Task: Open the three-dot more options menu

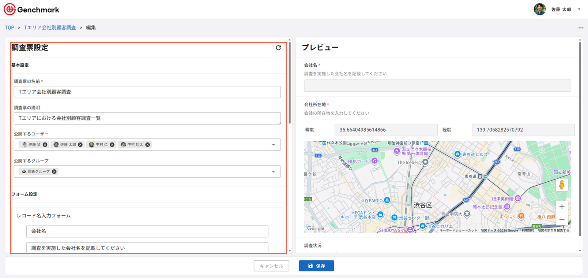Action: click(x=581, y=28)
